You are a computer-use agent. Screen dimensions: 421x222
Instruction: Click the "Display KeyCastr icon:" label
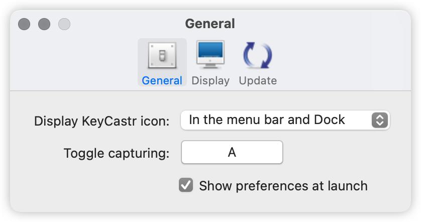click(101, 121)
